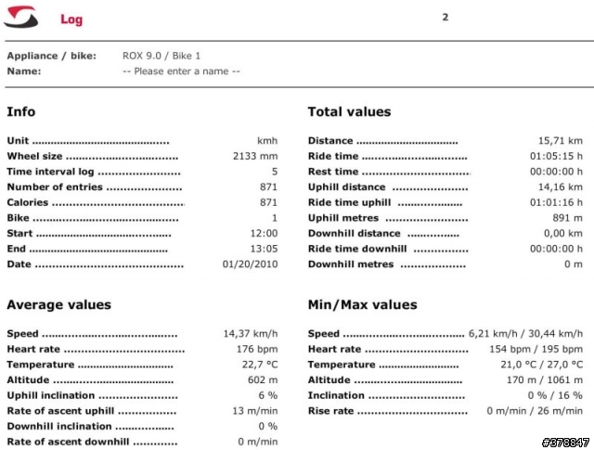
Task: Click the Unit value kmh
Action: tap(267, 141)
